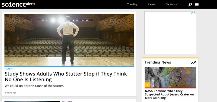
Task: Click the AdChoices triangle icon
Action: (x=192, y=13)
